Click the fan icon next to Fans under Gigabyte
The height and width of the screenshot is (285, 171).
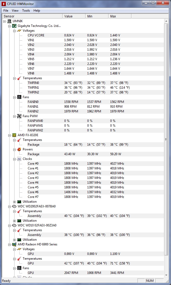[x=19, y=97]
